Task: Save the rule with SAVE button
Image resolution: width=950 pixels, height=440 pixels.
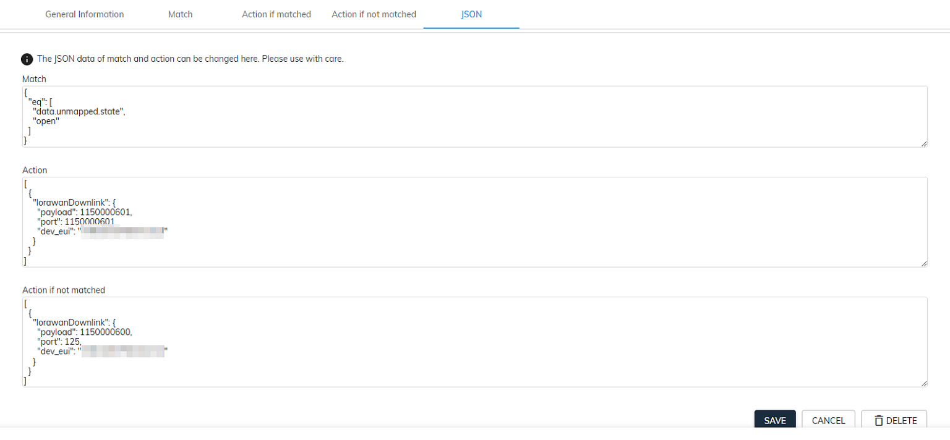Action: coord(774,421)
